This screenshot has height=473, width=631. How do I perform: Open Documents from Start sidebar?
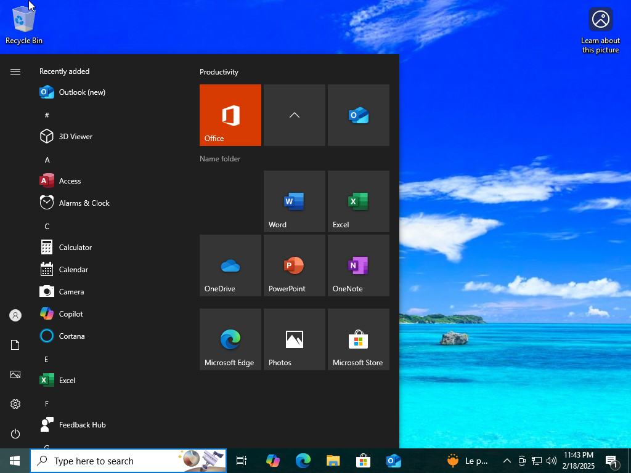point(15,345)
